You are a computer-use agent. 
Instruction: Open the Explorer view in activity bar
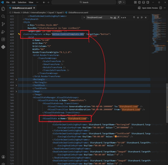click(x=3, y=9)
